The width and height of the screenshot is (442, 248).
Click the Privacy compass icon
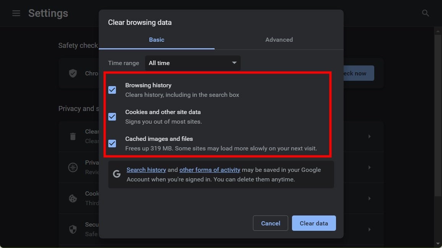[x=73, y=167]
